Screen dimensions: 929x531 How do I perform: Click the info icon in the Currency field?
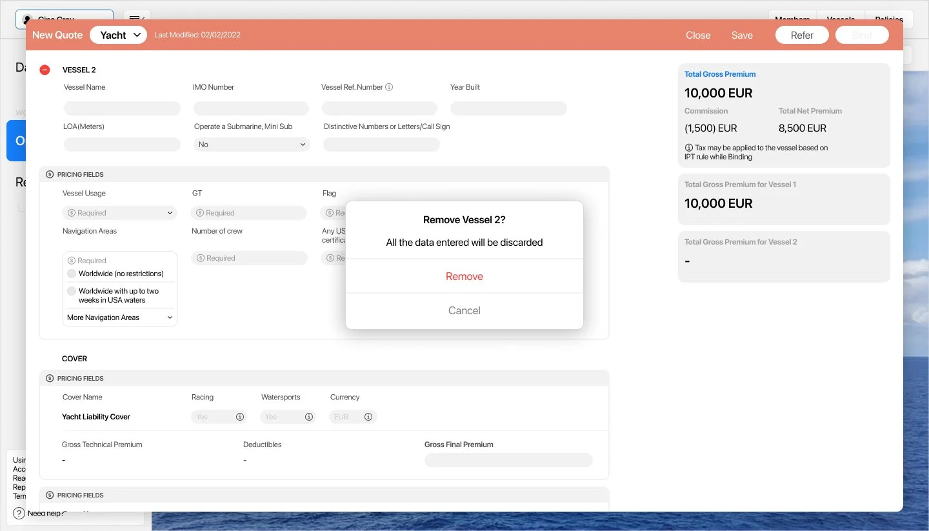click(x=368, y=417)
